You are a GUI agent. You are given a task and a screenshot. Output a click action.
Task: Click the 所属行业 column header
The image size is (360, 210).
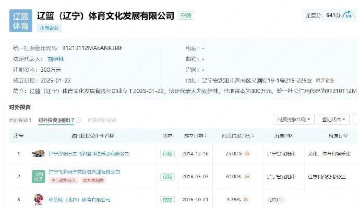(338, 136)
